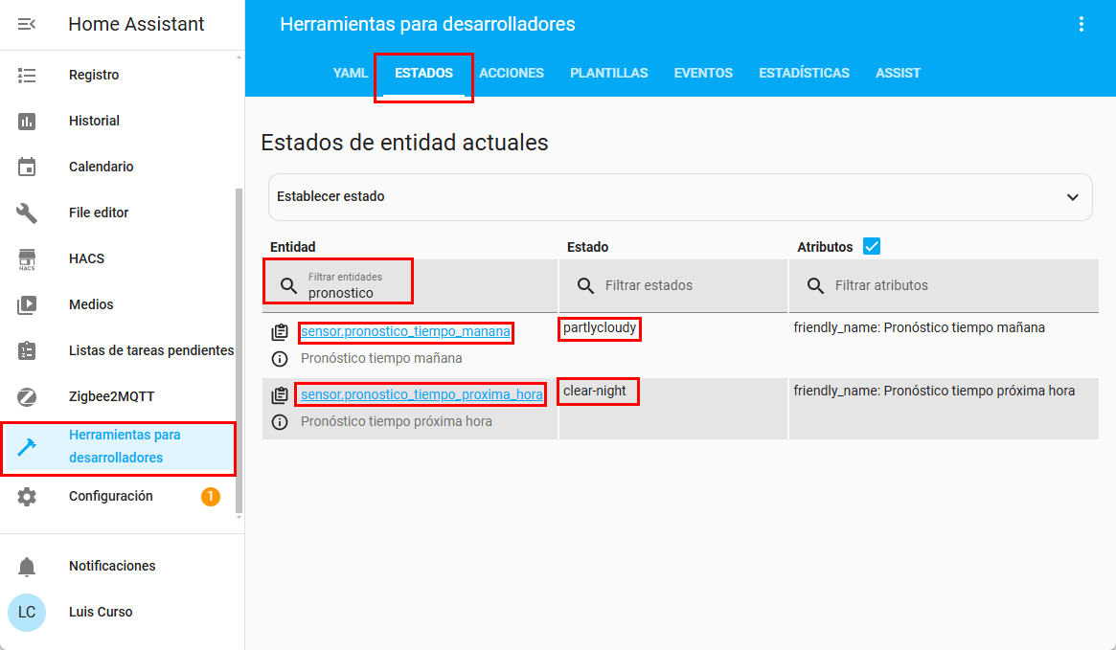Screen dimensions: 1116x650
Task: Switch to the PLANTILLAS tab
Action: coord(608,74)
